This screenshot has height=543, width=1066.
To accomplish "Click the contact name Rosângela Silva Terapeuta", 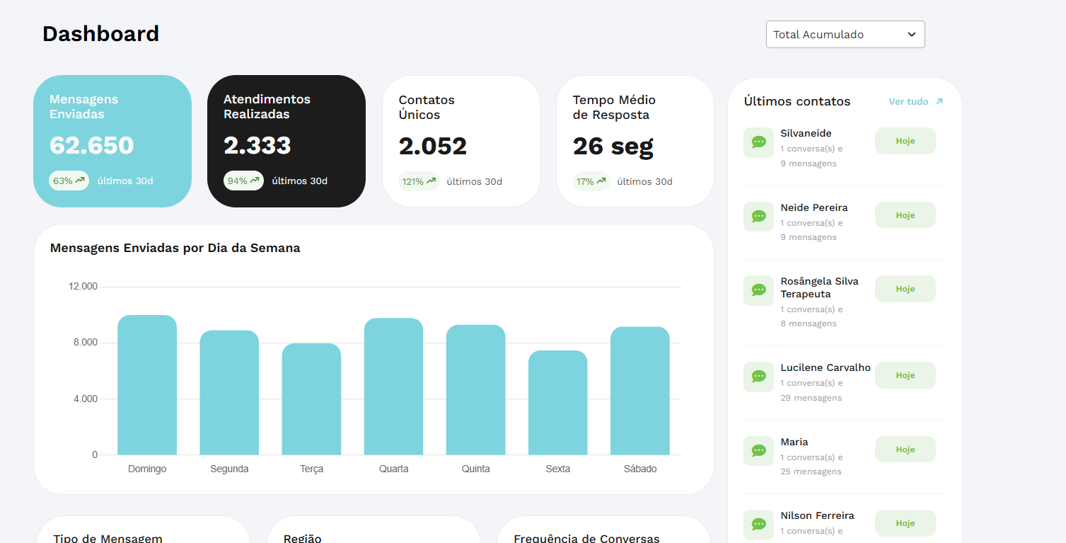I will pos(820,287).
